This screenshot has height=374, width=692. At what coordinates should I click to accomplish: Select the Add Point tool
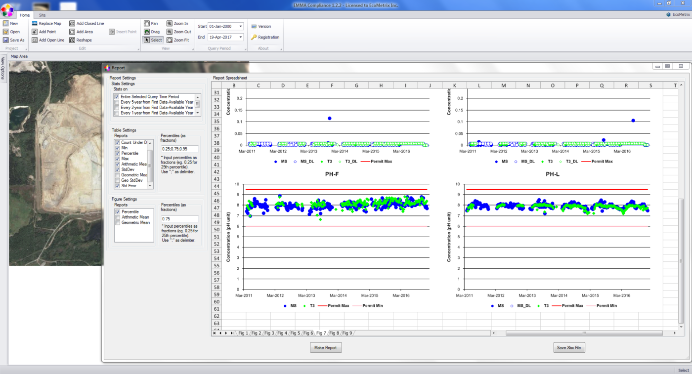[43, 32]
